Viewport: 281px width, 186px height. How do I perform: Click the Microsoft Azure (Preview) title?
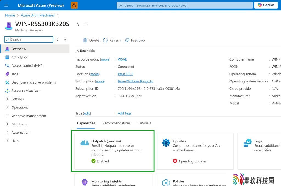pos(41,5)
